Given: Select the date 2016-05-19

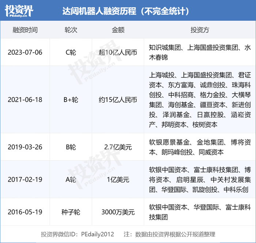Looking at the screenshot, I should point(25,212).
